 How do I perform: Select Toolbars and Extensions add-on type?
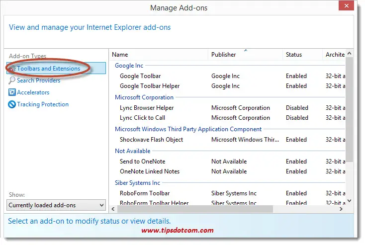click(x=56, y=69)
